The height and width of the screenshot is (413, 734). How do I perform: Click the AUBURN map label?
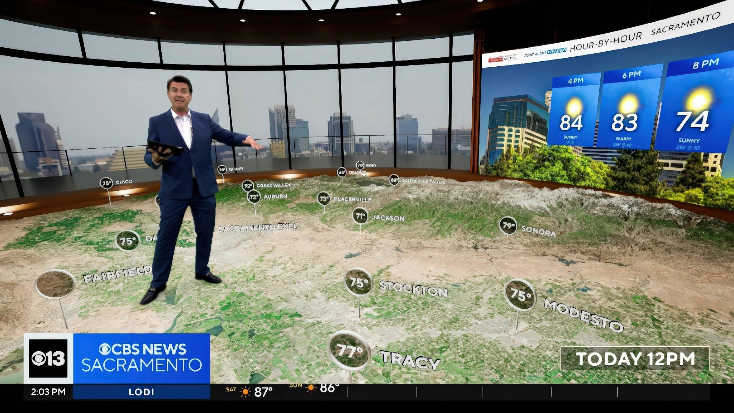tap(275, 196)
